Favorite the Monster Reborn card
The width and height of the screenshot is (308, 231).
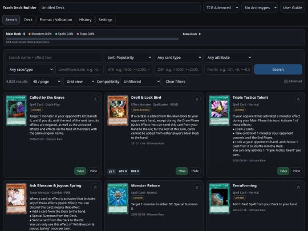point(197,188)
